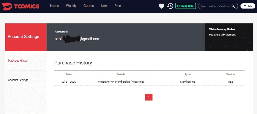Click the Account ID label
Image resolution: width=257 pixels, height=114 pixels.
coord(61,32)
